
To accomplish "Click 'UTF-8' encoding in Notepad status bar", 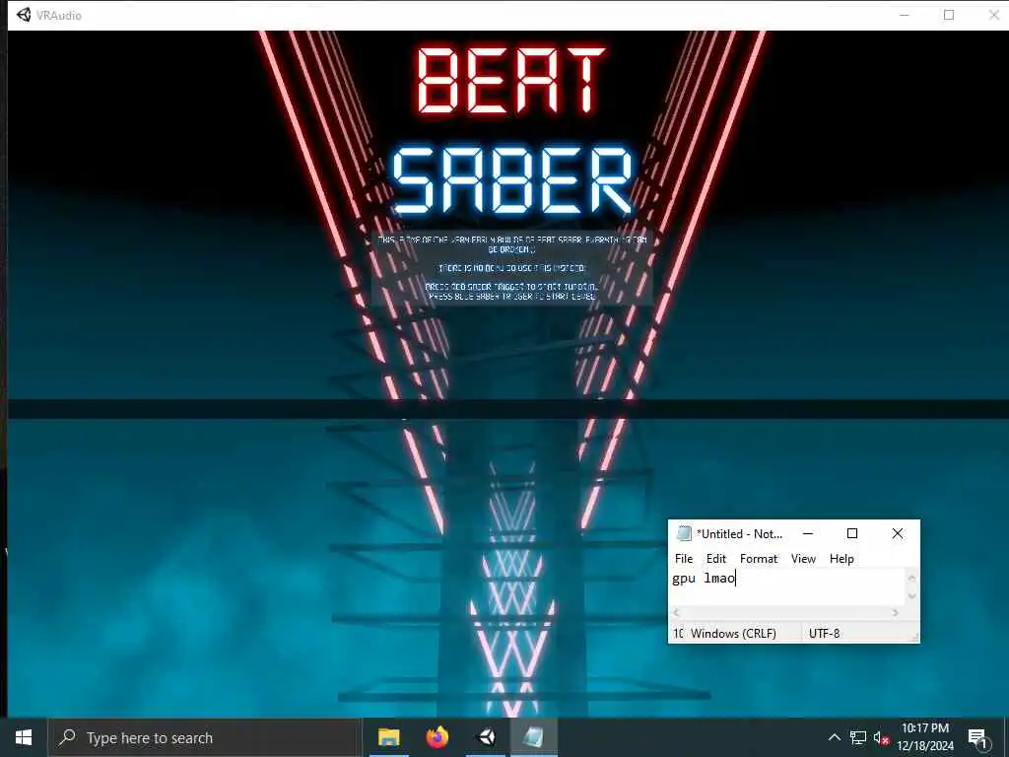I will click(x=824, y=634).
